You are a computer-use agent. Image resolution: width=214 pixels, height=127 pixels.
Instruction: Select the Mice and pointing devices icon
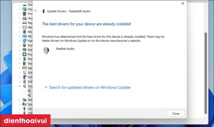24,32
